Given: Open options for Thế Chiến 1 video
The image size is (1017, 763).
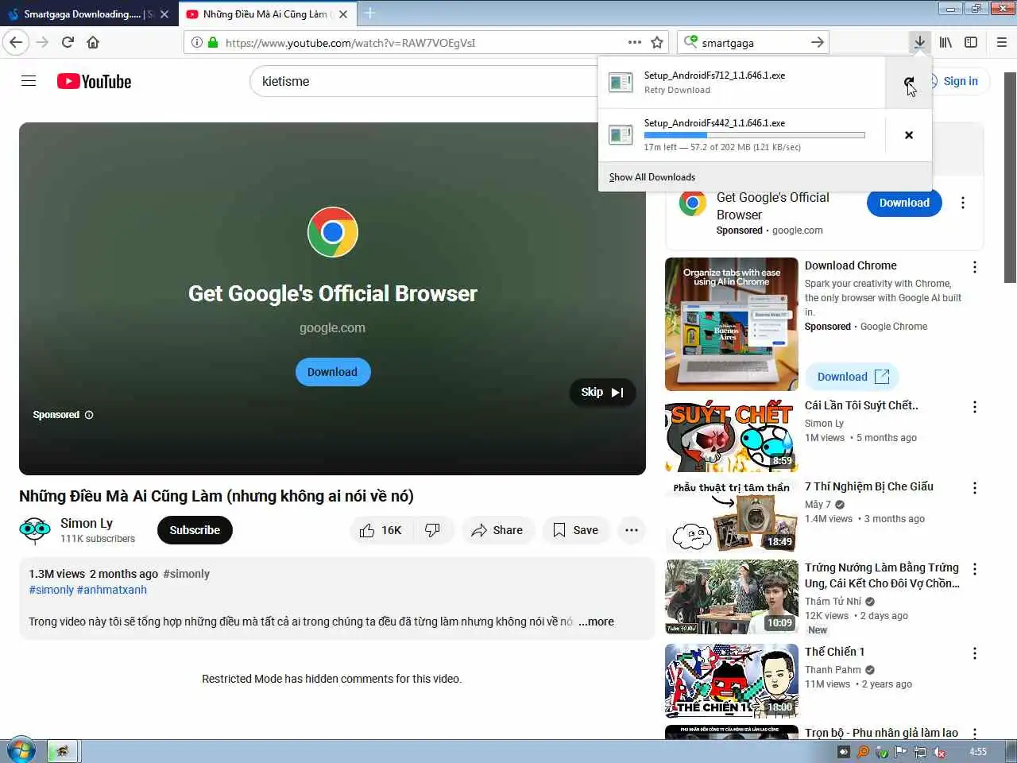Looking at the screenshot, I should click(x=975, y=653).
